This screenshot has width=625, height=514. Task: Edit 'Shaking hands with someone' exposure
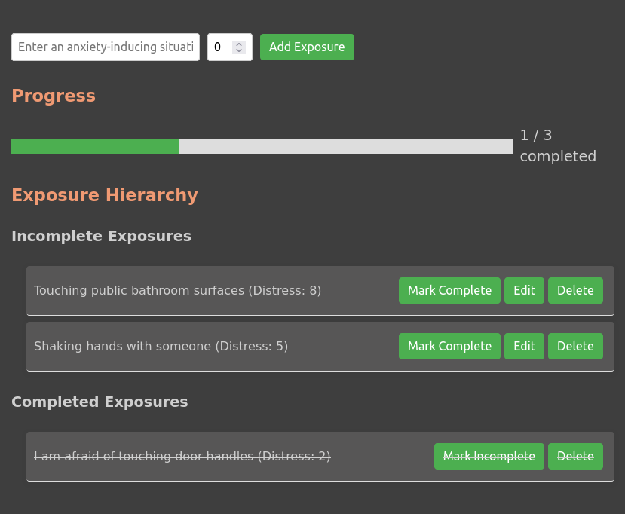tap(524, 346)
